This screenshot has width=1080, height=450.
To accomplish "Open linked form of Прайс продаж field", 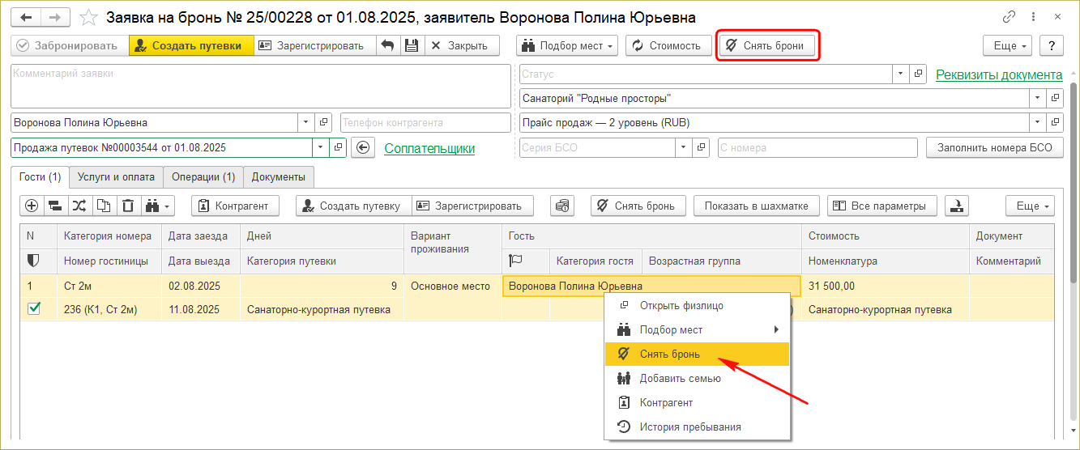I will [x=1054, y=123].
